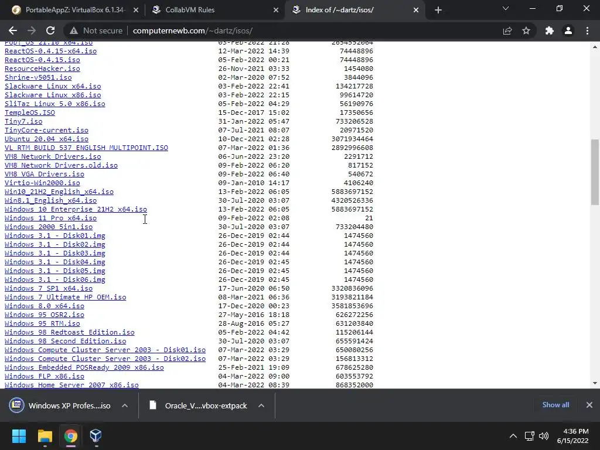Show all downloads
600x450 pixels.
pyautogui.click(x=555, y=405)
